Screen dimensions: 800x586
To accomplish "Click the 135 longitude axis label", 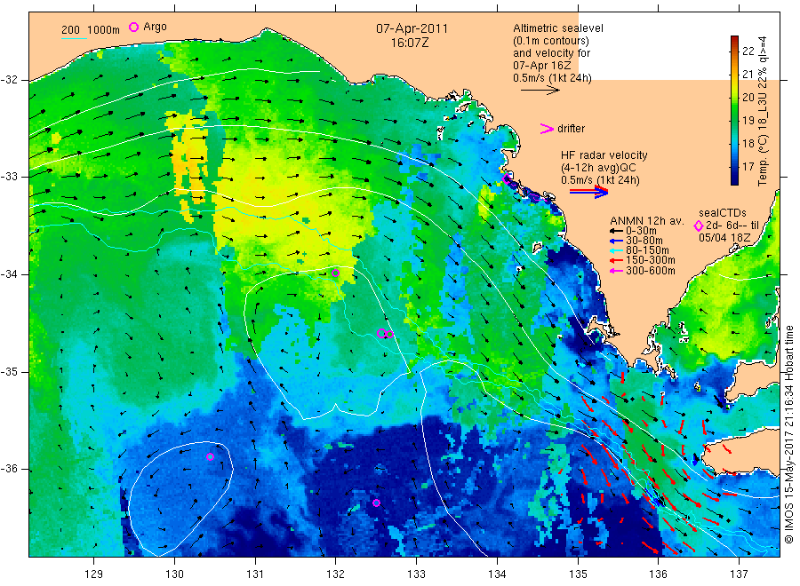I will (578, 574).
